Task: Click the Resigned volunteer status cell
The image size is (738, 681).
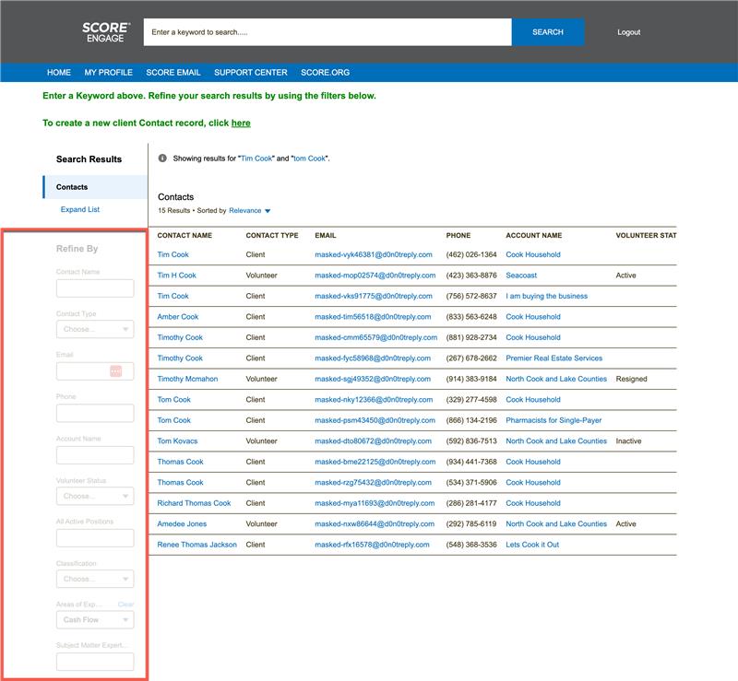Action: [x=631, y=379]
